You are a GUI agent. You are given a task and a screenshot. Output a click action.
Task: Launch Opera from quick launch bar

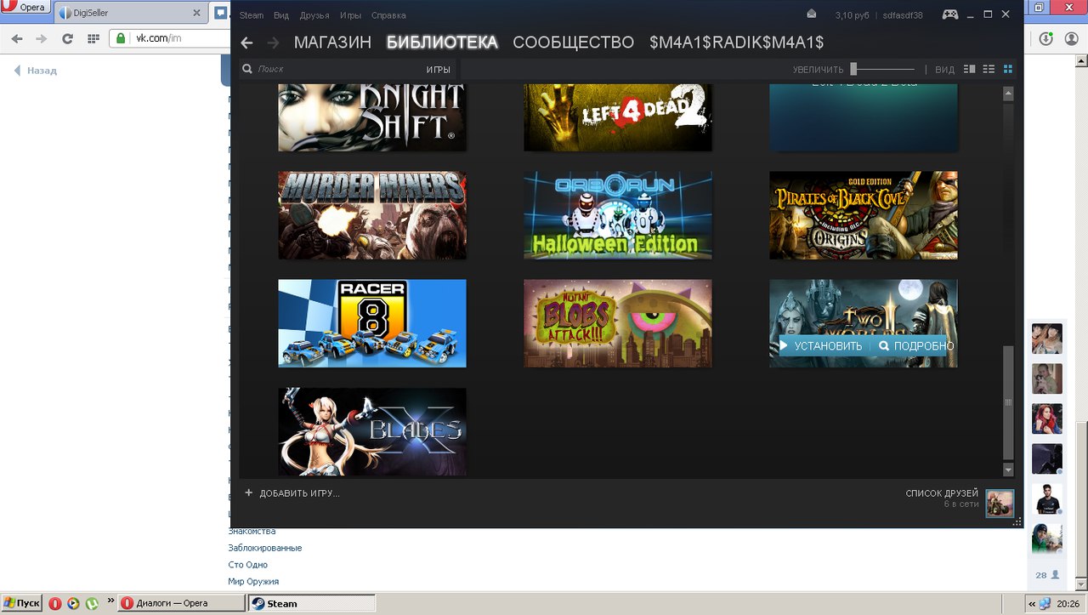click(55, 603)
